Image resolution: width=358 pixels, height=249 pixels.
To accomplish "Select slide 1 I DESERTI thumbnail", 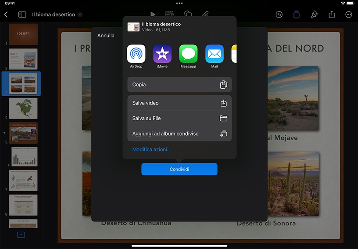I will 23,34.
